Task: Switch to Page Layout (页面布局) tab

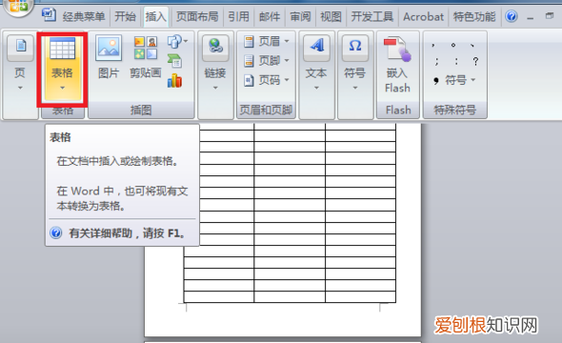Action: click(197, 16)
